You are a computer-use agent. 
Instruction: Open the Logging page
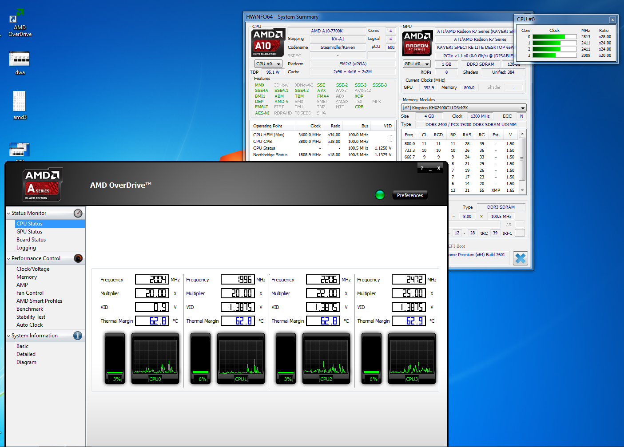tap(26, 248)
